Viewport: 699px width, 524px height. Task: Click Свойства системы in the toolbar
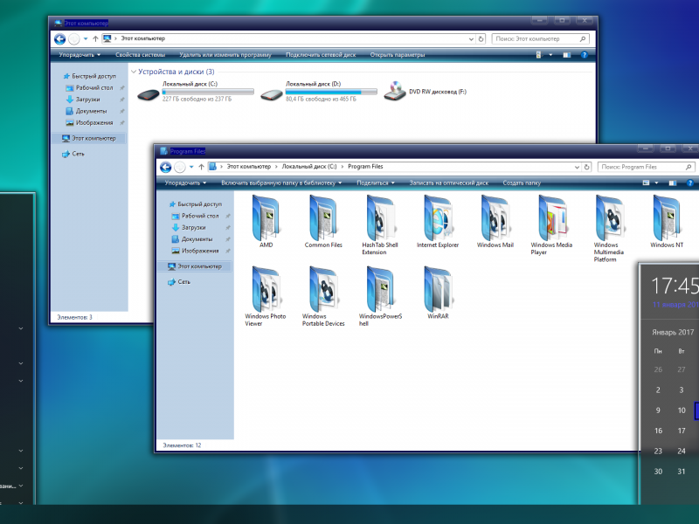tap(140, 55)
